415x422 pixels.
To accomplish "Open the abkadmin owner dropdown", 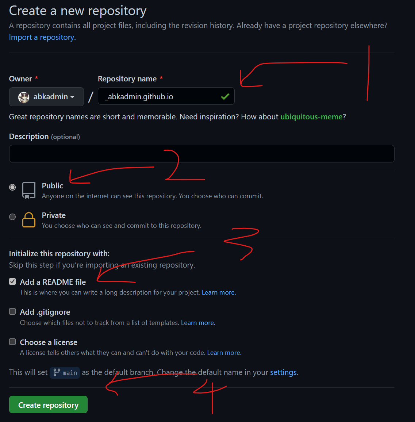I will pos(47,97).
